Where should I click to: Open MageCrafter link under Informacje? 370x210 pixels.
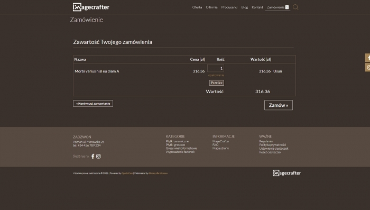[x=221, y=141]
